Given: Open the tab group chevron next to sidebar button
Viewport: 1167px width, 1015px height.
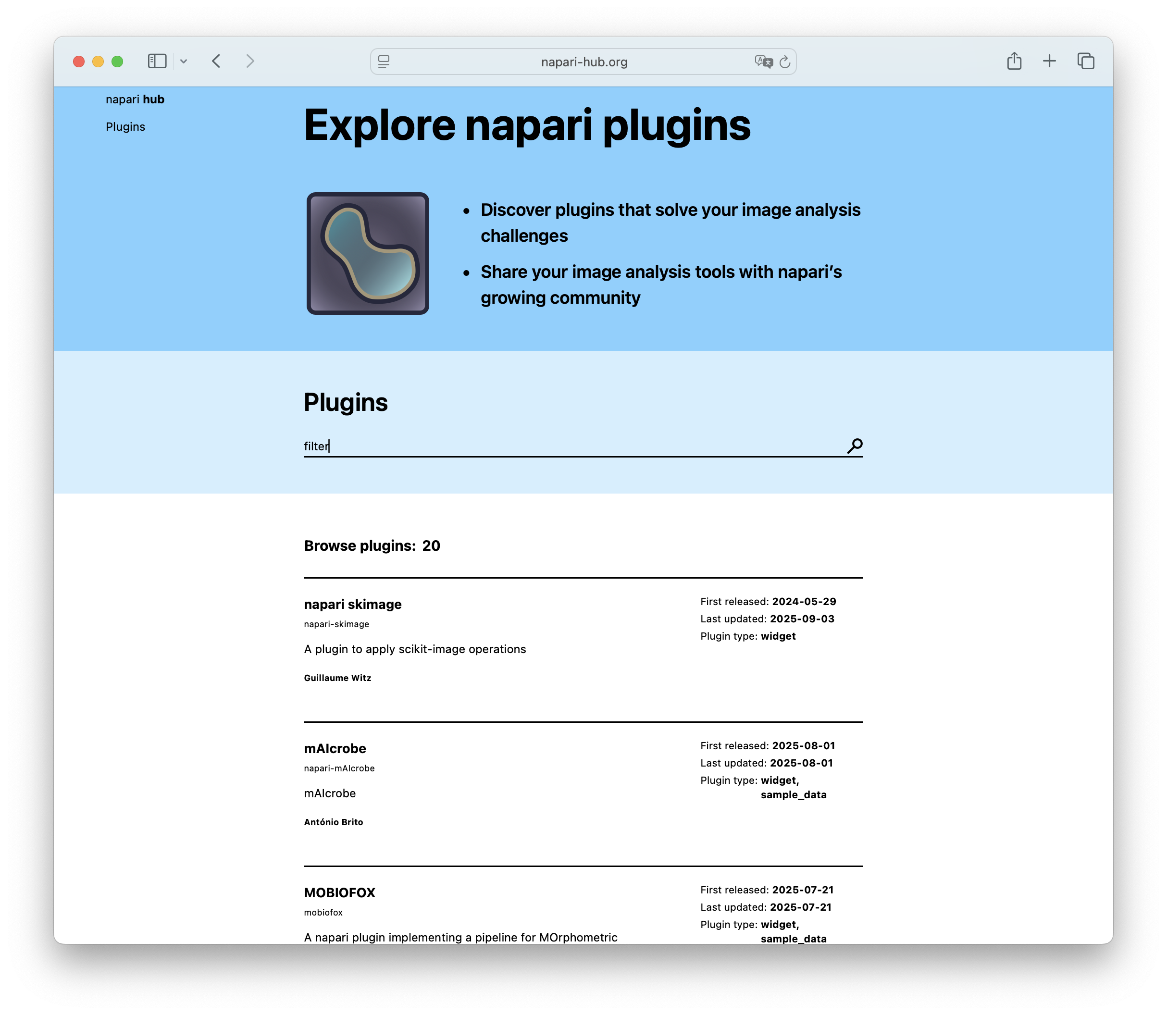Looking at the screenshot, I should point(183,61).
